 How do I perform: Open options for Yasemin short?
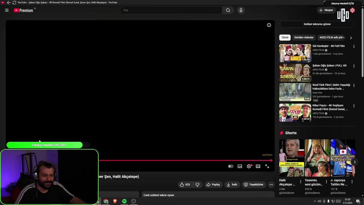[x=326, y=182]
